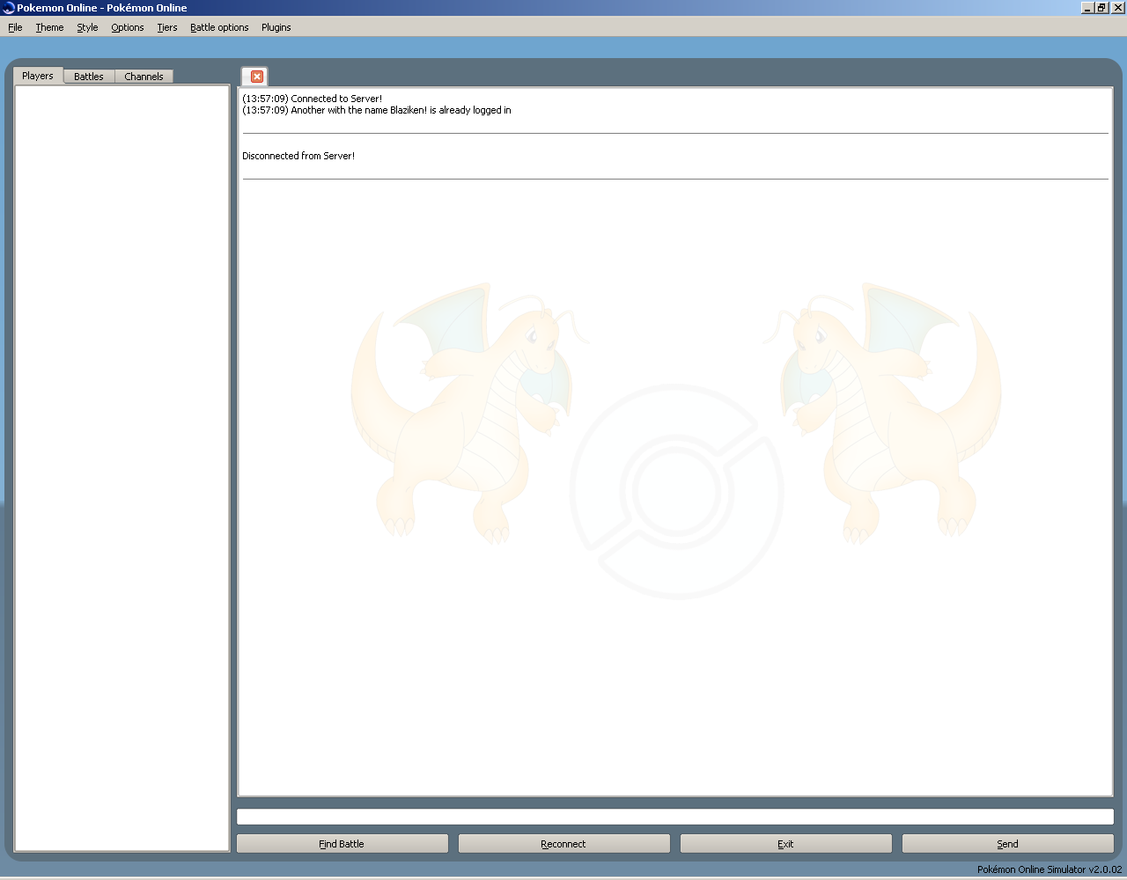
Task: Restore down the Pokemon Online window
Action: click(1101, 8)
